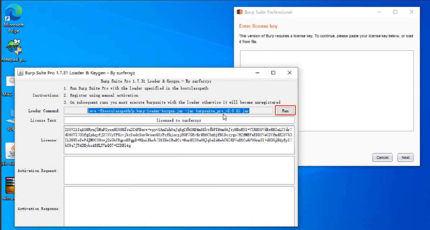Click instruction line 'Register using manual activation'

(104, 95)
